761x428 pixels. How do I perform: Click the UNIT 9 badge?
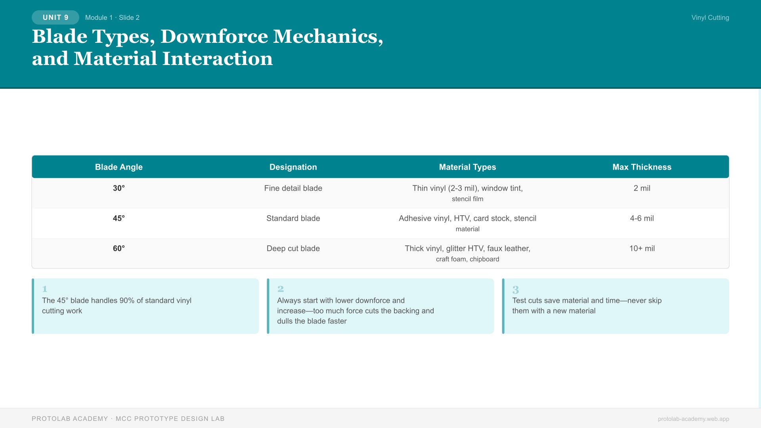point(55,17)
